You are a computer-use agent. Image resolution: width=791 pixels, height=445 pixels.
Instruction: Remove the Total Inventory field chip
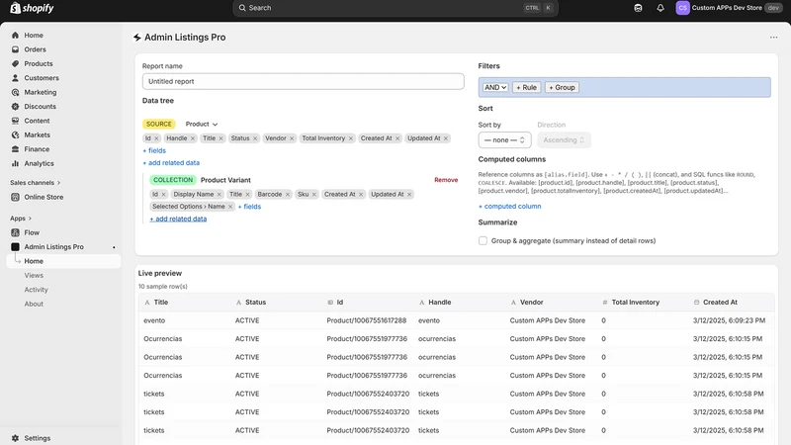point(351,138)
